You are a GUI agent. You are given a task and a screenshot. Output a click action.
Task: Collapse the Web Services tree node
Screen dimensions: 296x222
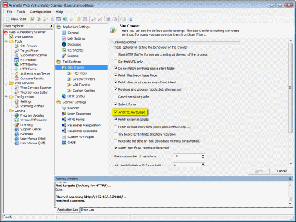click(6, 83)
